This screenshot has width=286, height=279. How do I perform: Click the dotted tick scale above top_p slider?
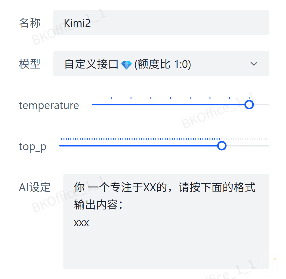coord(164,139)
